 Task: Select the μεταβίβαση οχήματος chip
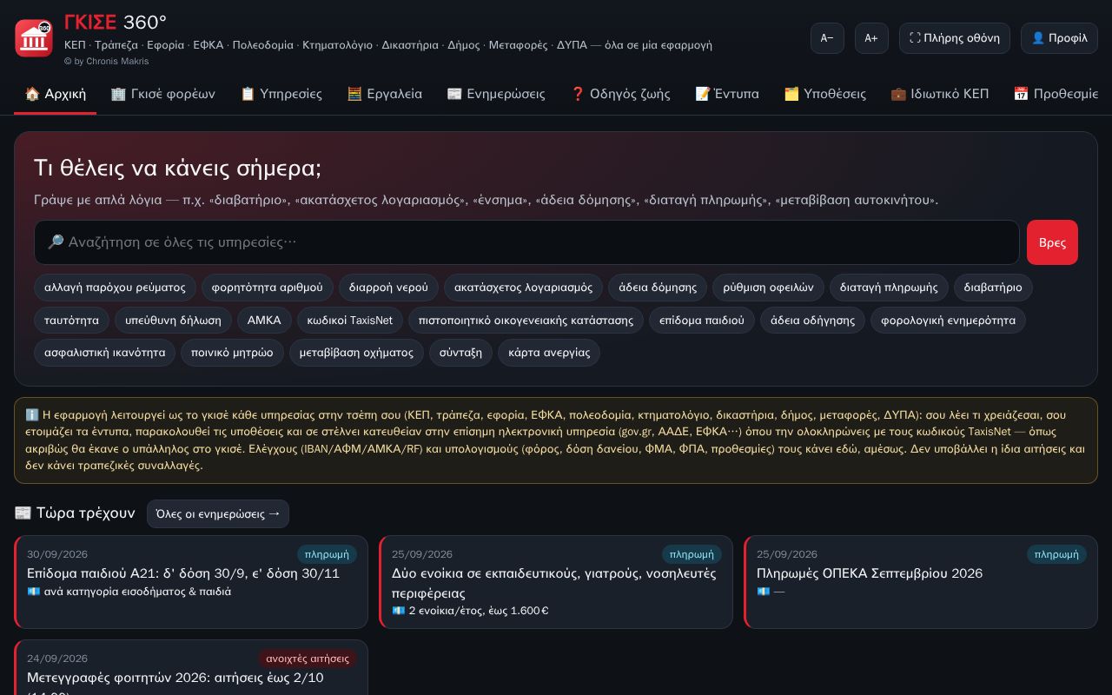point(356,353)
